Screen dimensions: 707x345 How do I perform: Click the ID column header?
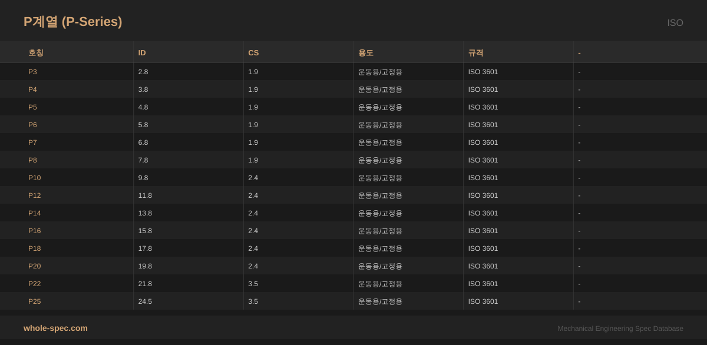[x=142, y=52]
